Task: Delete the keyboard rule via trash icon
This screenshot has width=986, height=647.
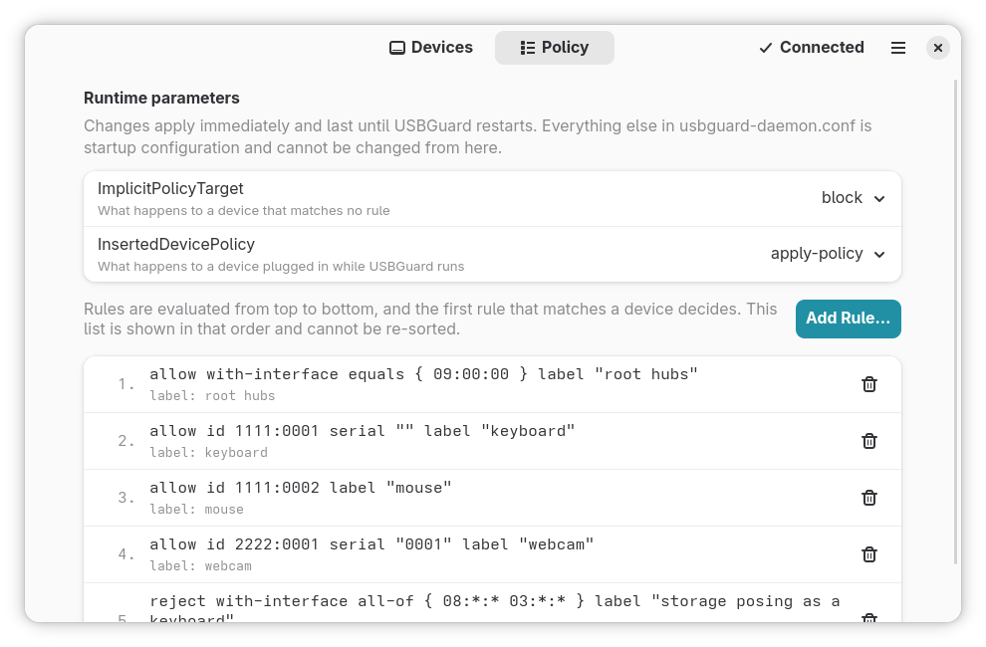Action: [869, 441]
